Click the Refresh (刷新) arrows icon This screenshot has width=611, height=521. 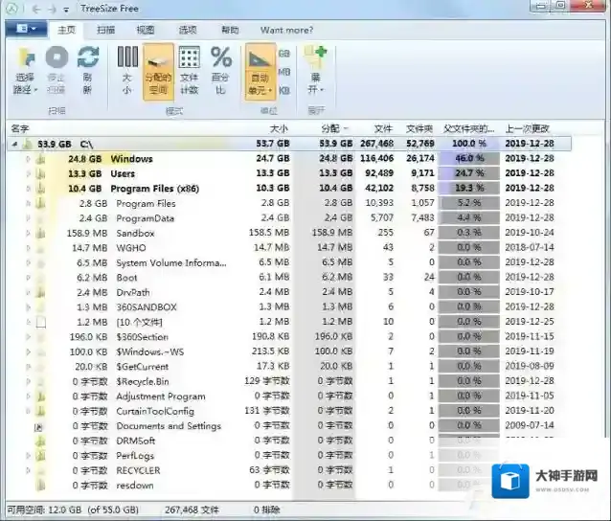(88, 58)
